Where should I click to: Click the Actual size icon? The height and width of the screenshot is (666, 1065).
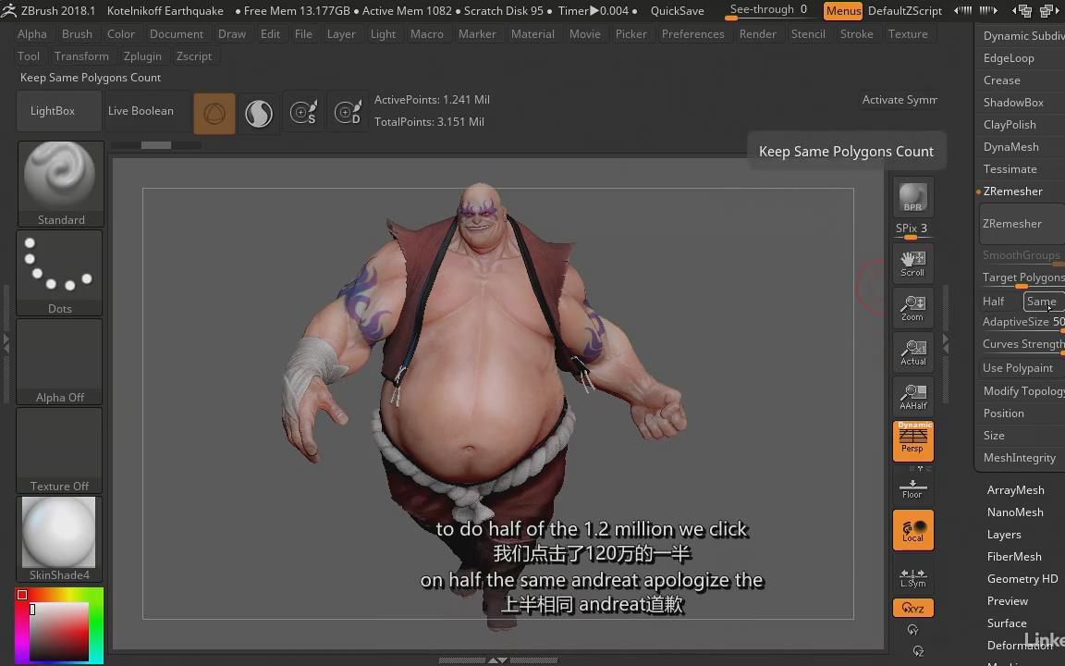pos(912,351)
